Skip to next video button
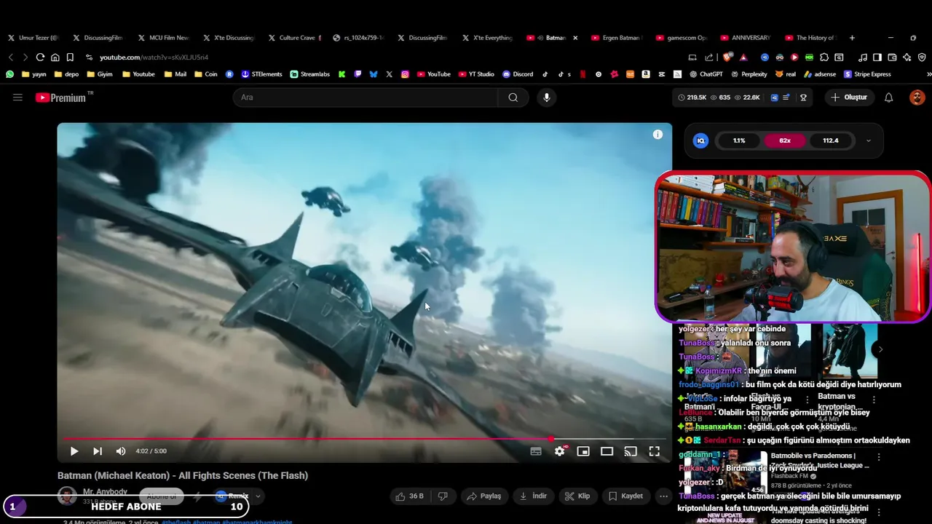Screen dimensions: 932x524 click(x=98, y=451)
